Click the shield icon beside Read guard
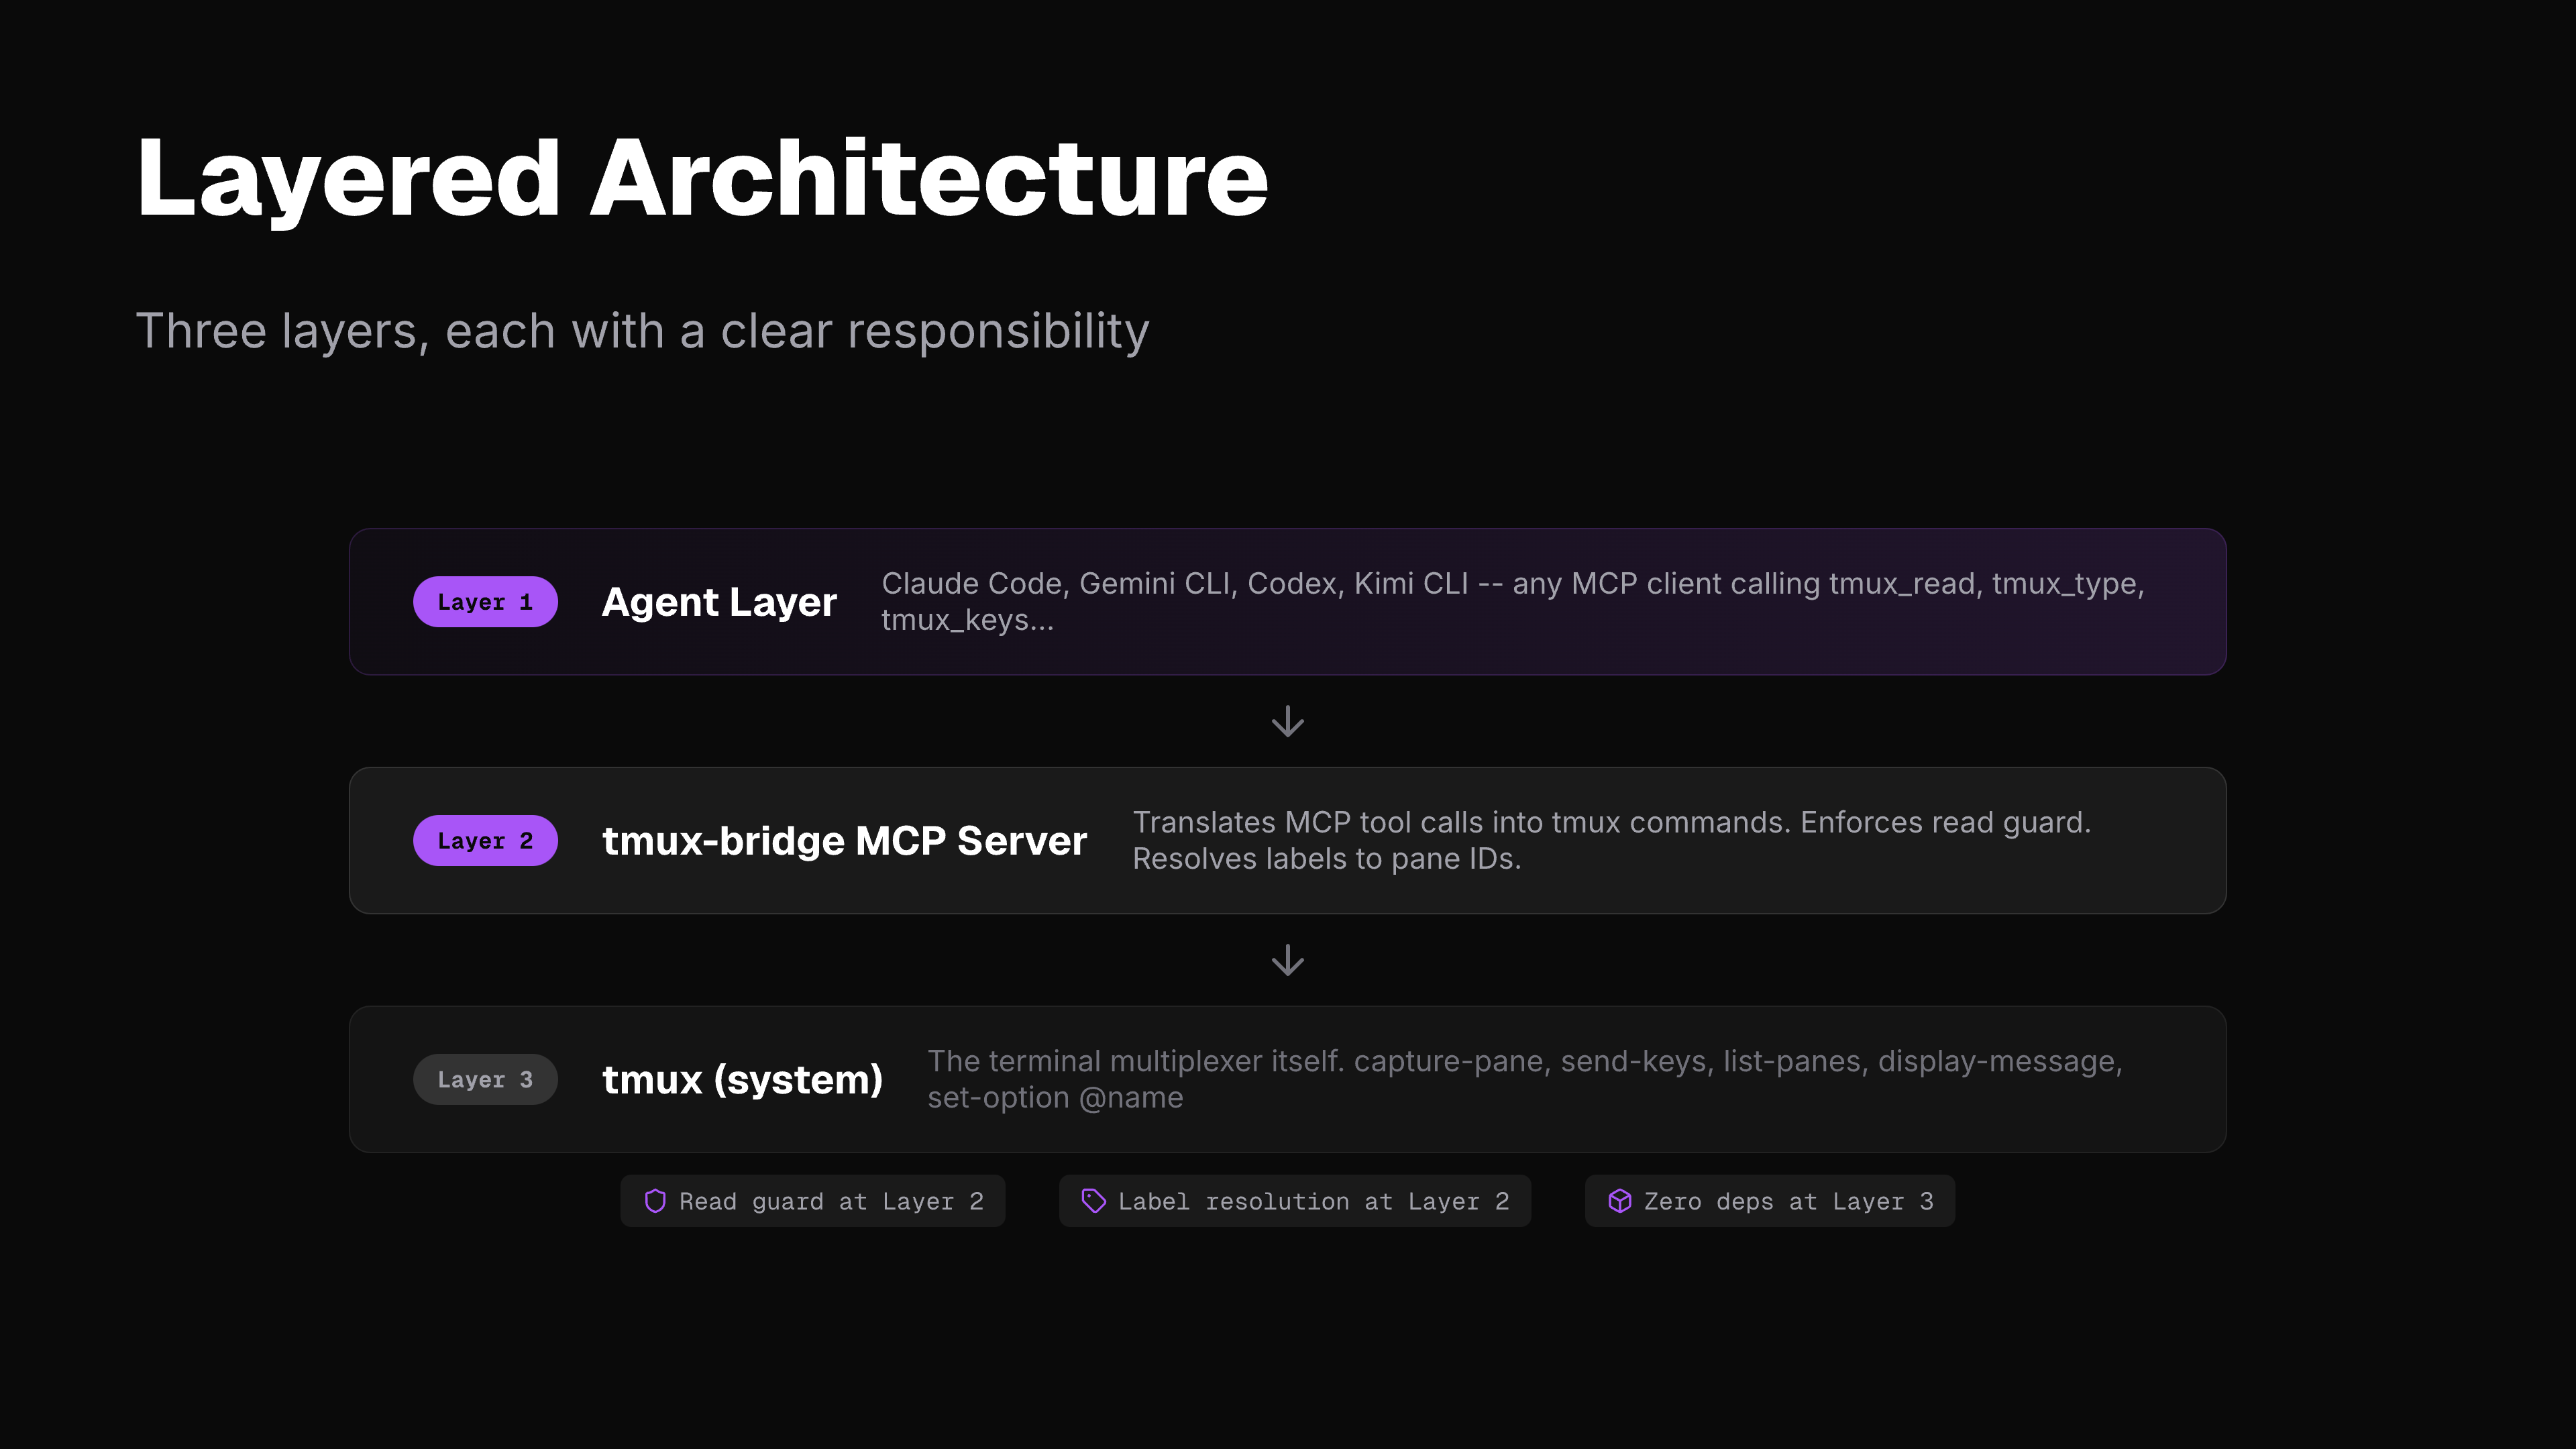 click(x=655, y=1201)
